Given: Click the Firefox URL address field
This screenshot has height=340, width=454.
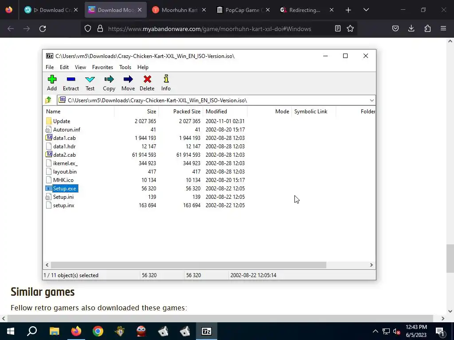Looking at the screenshot, I should (x=209, y=29).
